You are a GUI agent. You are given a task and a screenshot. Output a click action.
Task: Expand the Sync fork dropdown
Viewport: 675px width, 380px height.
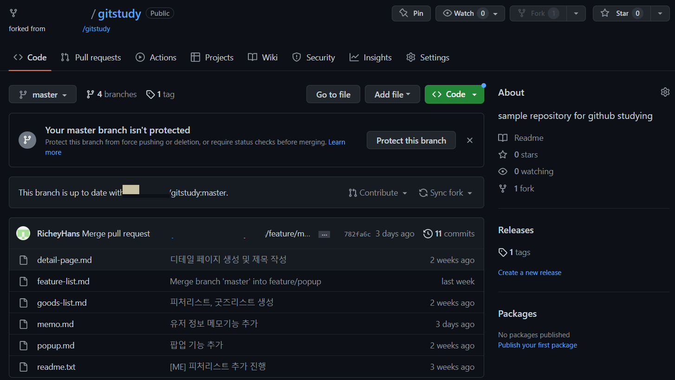click(446, 193)
